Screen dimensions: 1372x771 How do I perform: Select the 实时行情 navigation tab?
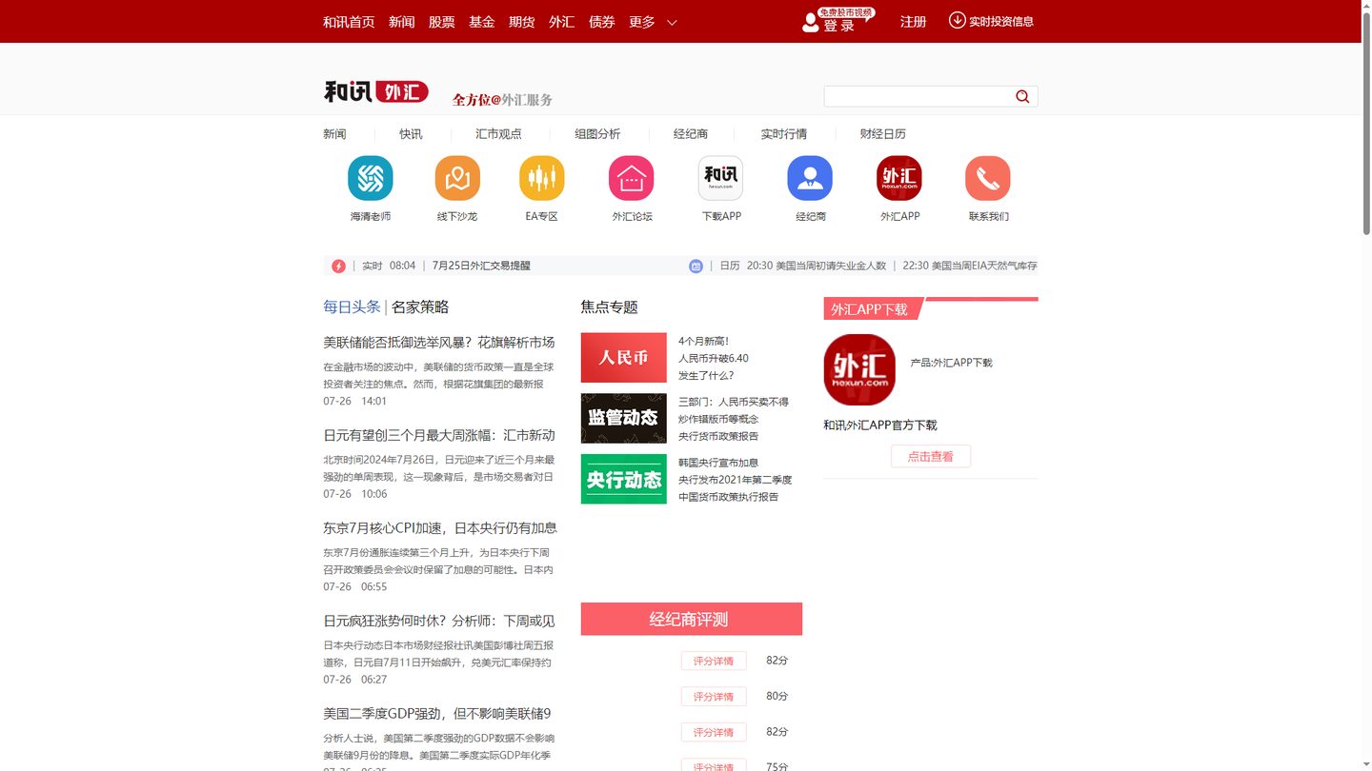click(x=784, y=134)
